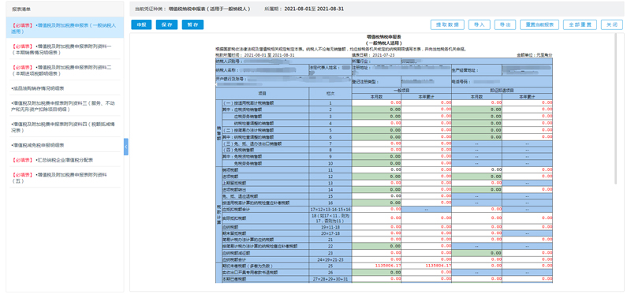Click the 关闭 button in top toolbar
This screenshot has height=294, width=631.
[612, 24]
